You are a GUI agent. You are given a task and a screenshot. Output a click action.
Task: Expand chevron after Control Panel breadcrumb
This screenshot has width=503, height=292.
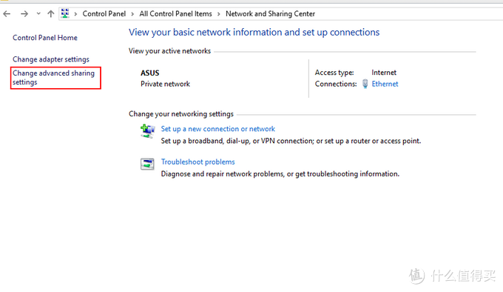132,14
